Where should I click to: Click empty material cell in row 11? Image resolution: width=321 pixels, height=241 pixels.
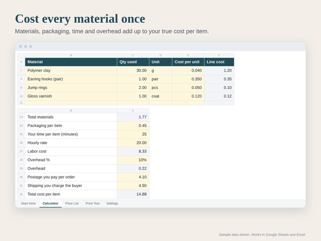pos(71,103)
